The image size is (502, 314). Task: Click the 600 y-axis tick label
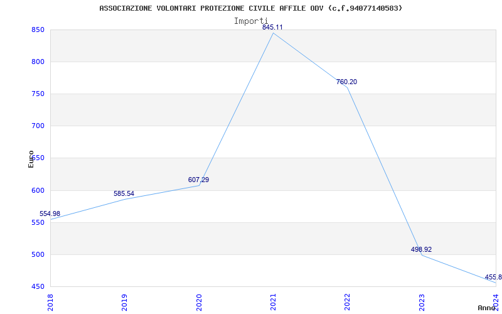pyautogui.click(x=37, y=191)
